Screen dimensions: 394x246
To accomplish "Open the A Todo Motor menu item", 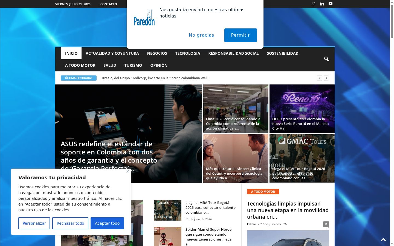I will [x=80, y=65].
